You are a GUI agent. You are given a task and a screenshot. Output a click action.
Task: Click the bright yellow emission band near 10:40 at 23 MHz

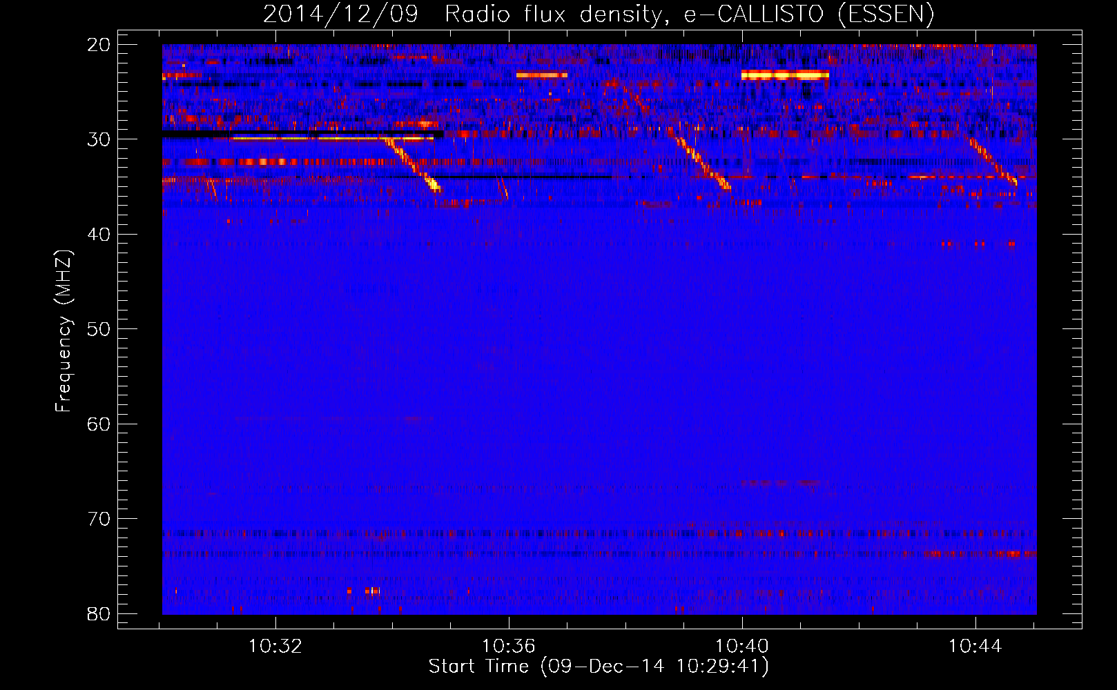(785, 75)
